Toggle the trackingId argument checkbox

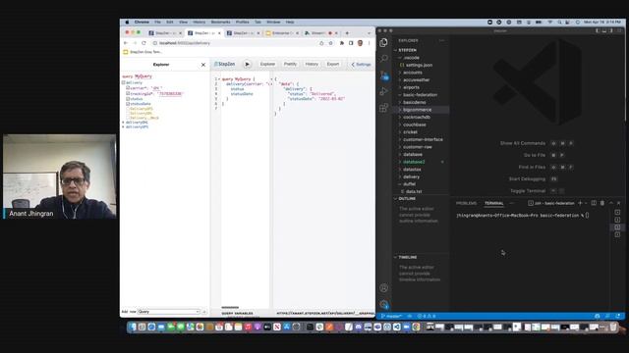click(x=128, y=93)
